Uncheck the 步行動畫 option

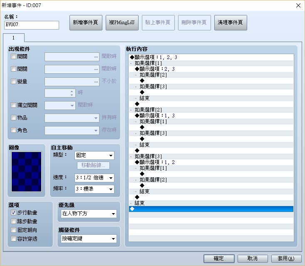(x=13, y=213)
